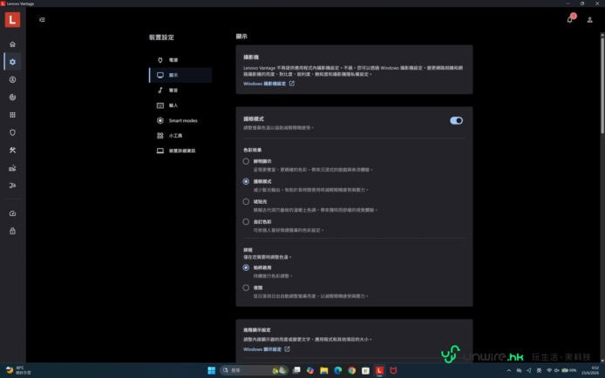The image size is (605, 378).
Task: Click the padlock icon in left sidebar
Action: tap(12, 231)
